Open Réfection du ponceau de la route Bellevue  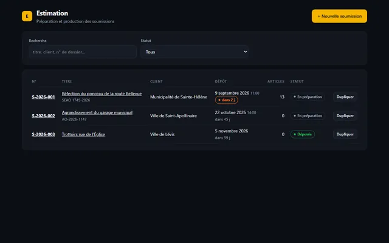[102, 94]
